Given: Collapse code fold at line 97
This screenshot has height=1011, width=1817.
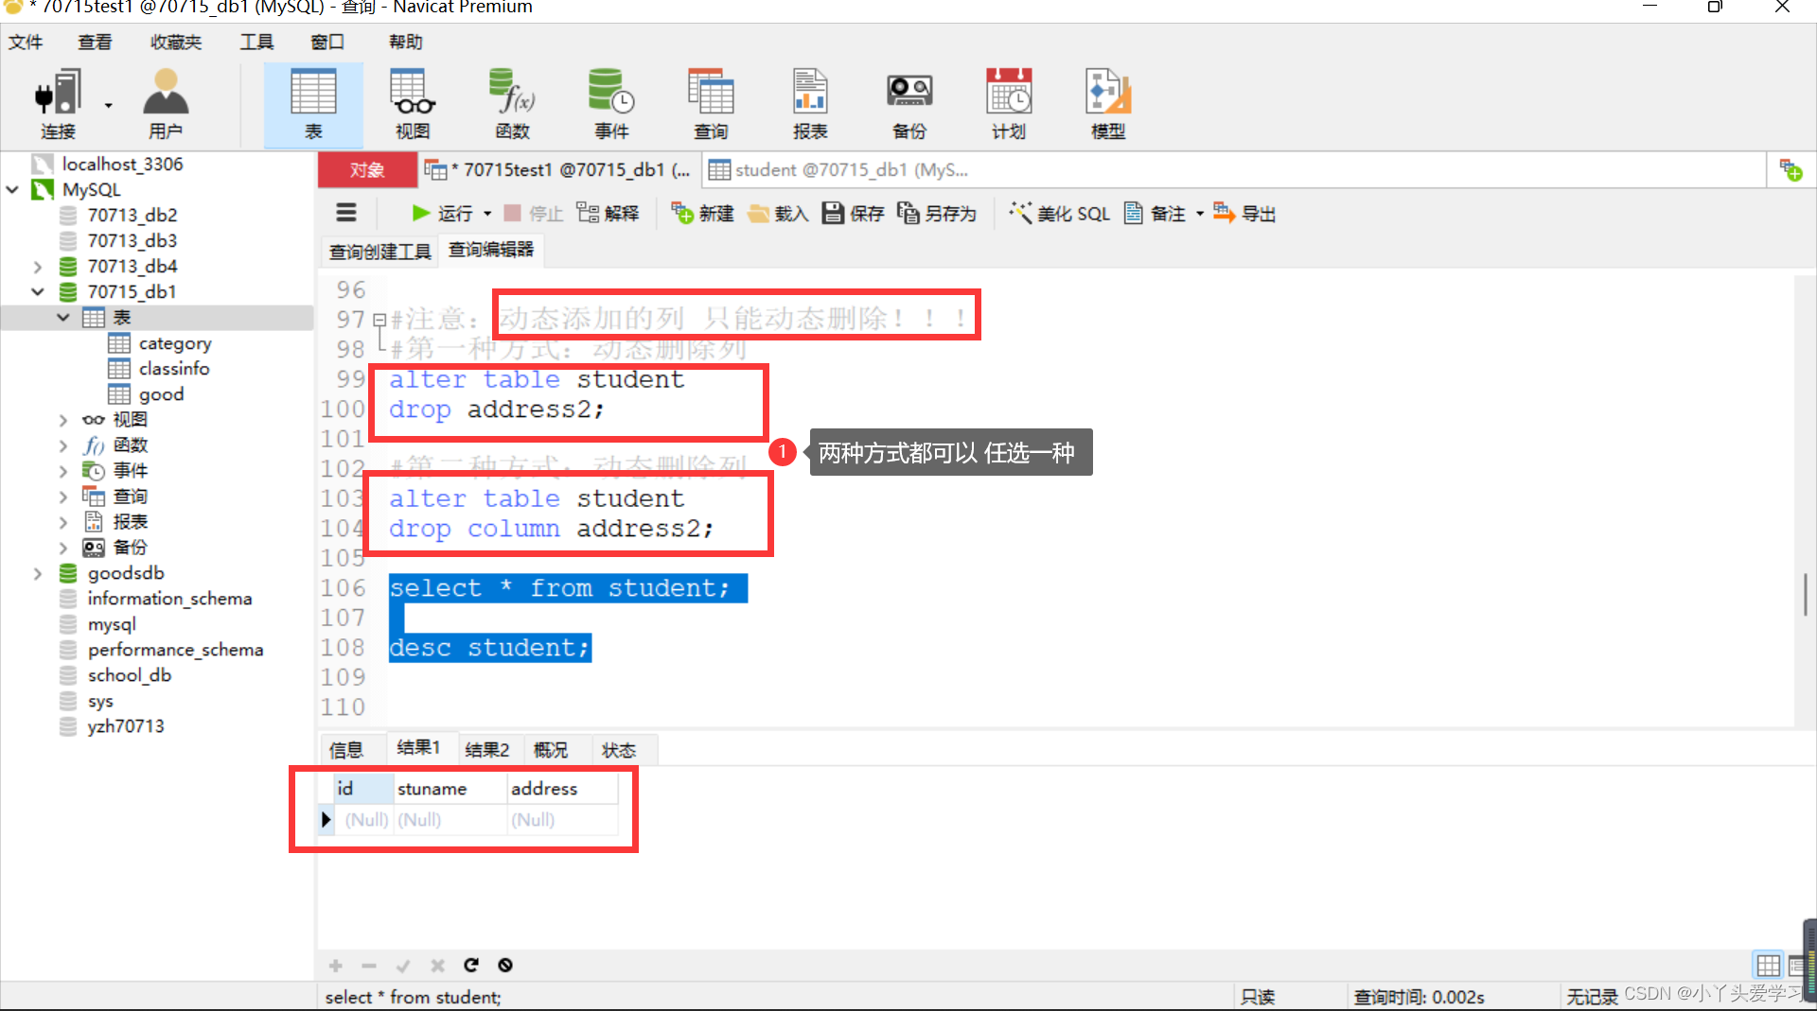Looking at the screenshot, I should click(379, 320).
